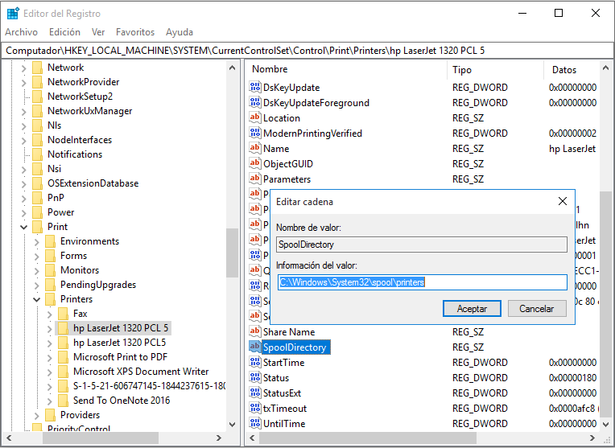Click the txTimeout DWORD value icon
The image size is (615, 448).
pyautogui.click(x=255, y=409)
